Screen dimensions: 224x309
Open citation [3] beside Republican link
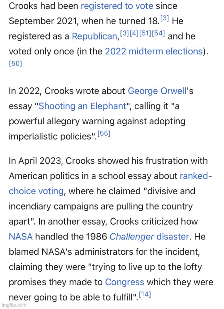pos(125,33)
